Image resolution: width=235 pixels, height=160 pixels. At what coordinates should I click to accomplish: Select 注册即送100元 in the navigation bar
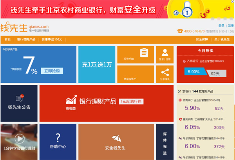[x=52, y=40]
